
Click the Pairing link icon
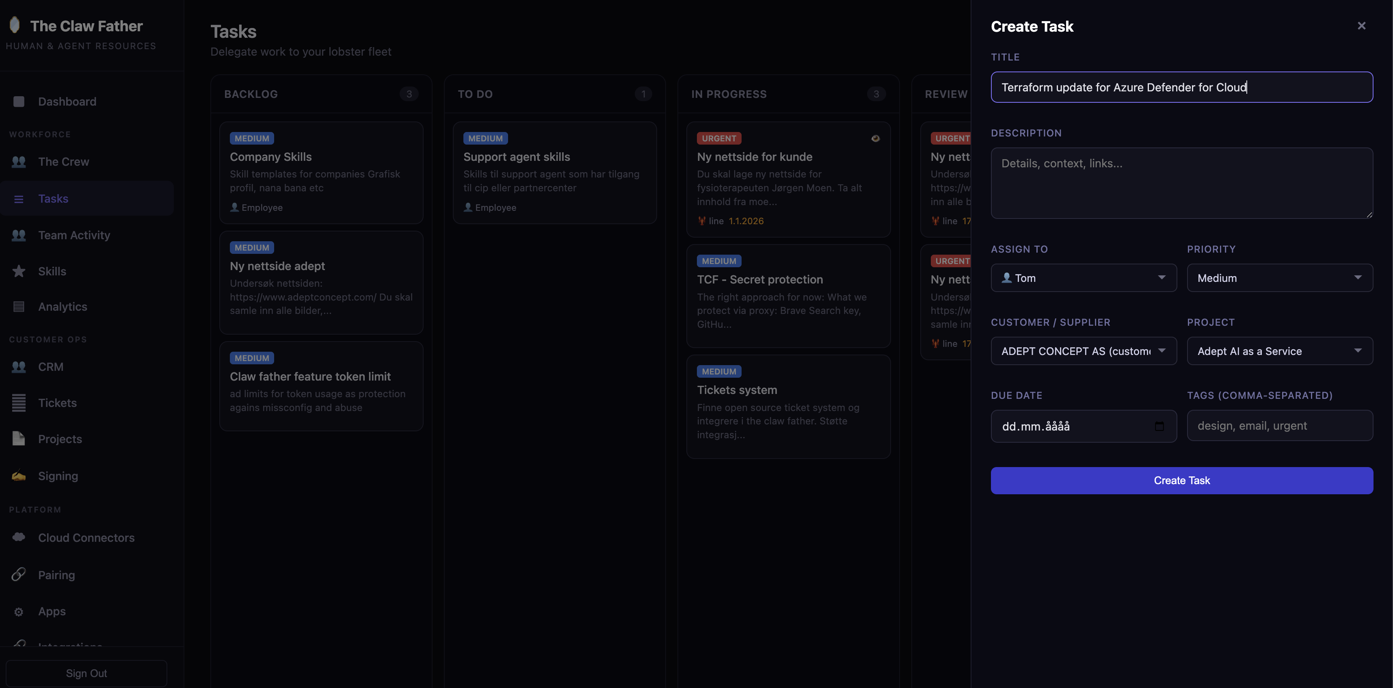(x=19, y=574)
